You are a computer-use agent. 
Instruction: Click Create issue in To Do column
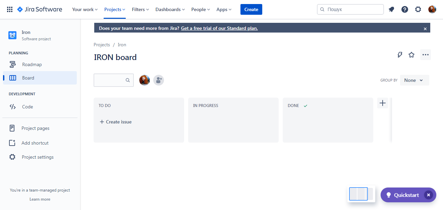116,122
